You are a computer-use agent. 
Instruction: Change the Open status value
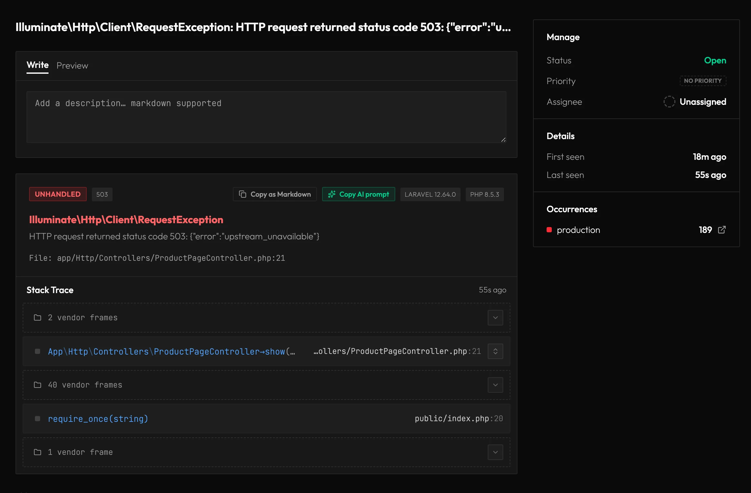[715, 60]
